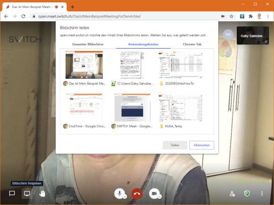Open the Chrome three-dot menu
274x205 pixels.
point(268,16)
